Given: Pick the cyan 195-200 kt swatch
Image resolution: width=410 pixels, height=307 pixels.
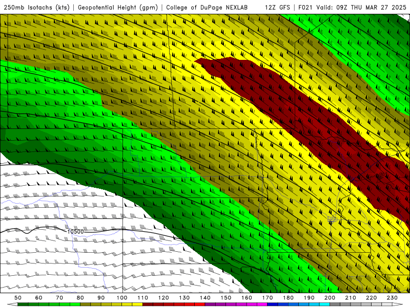Looking at the screenshot, I should (x=324, y=304).
